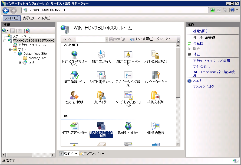Open .NET グローバリゼーション feature icon
The image size is (241, 165).
click(x=74, y=55)
